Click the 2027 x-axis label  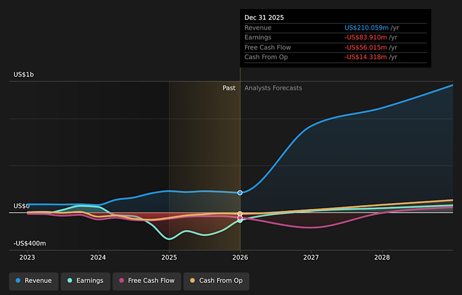(311, 257)
